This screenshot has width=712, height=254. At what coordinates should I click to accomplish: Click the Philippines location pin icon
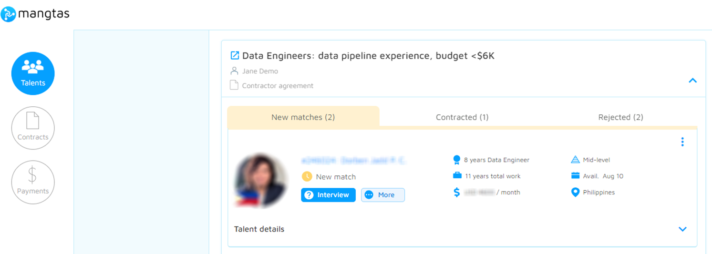click(575, 193)
